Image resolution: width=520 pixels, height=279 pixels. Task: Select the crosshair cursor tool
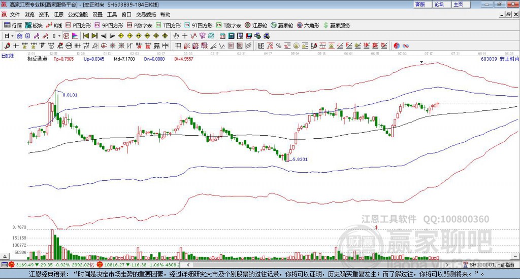pyautogui.click(x=185, y=36)
